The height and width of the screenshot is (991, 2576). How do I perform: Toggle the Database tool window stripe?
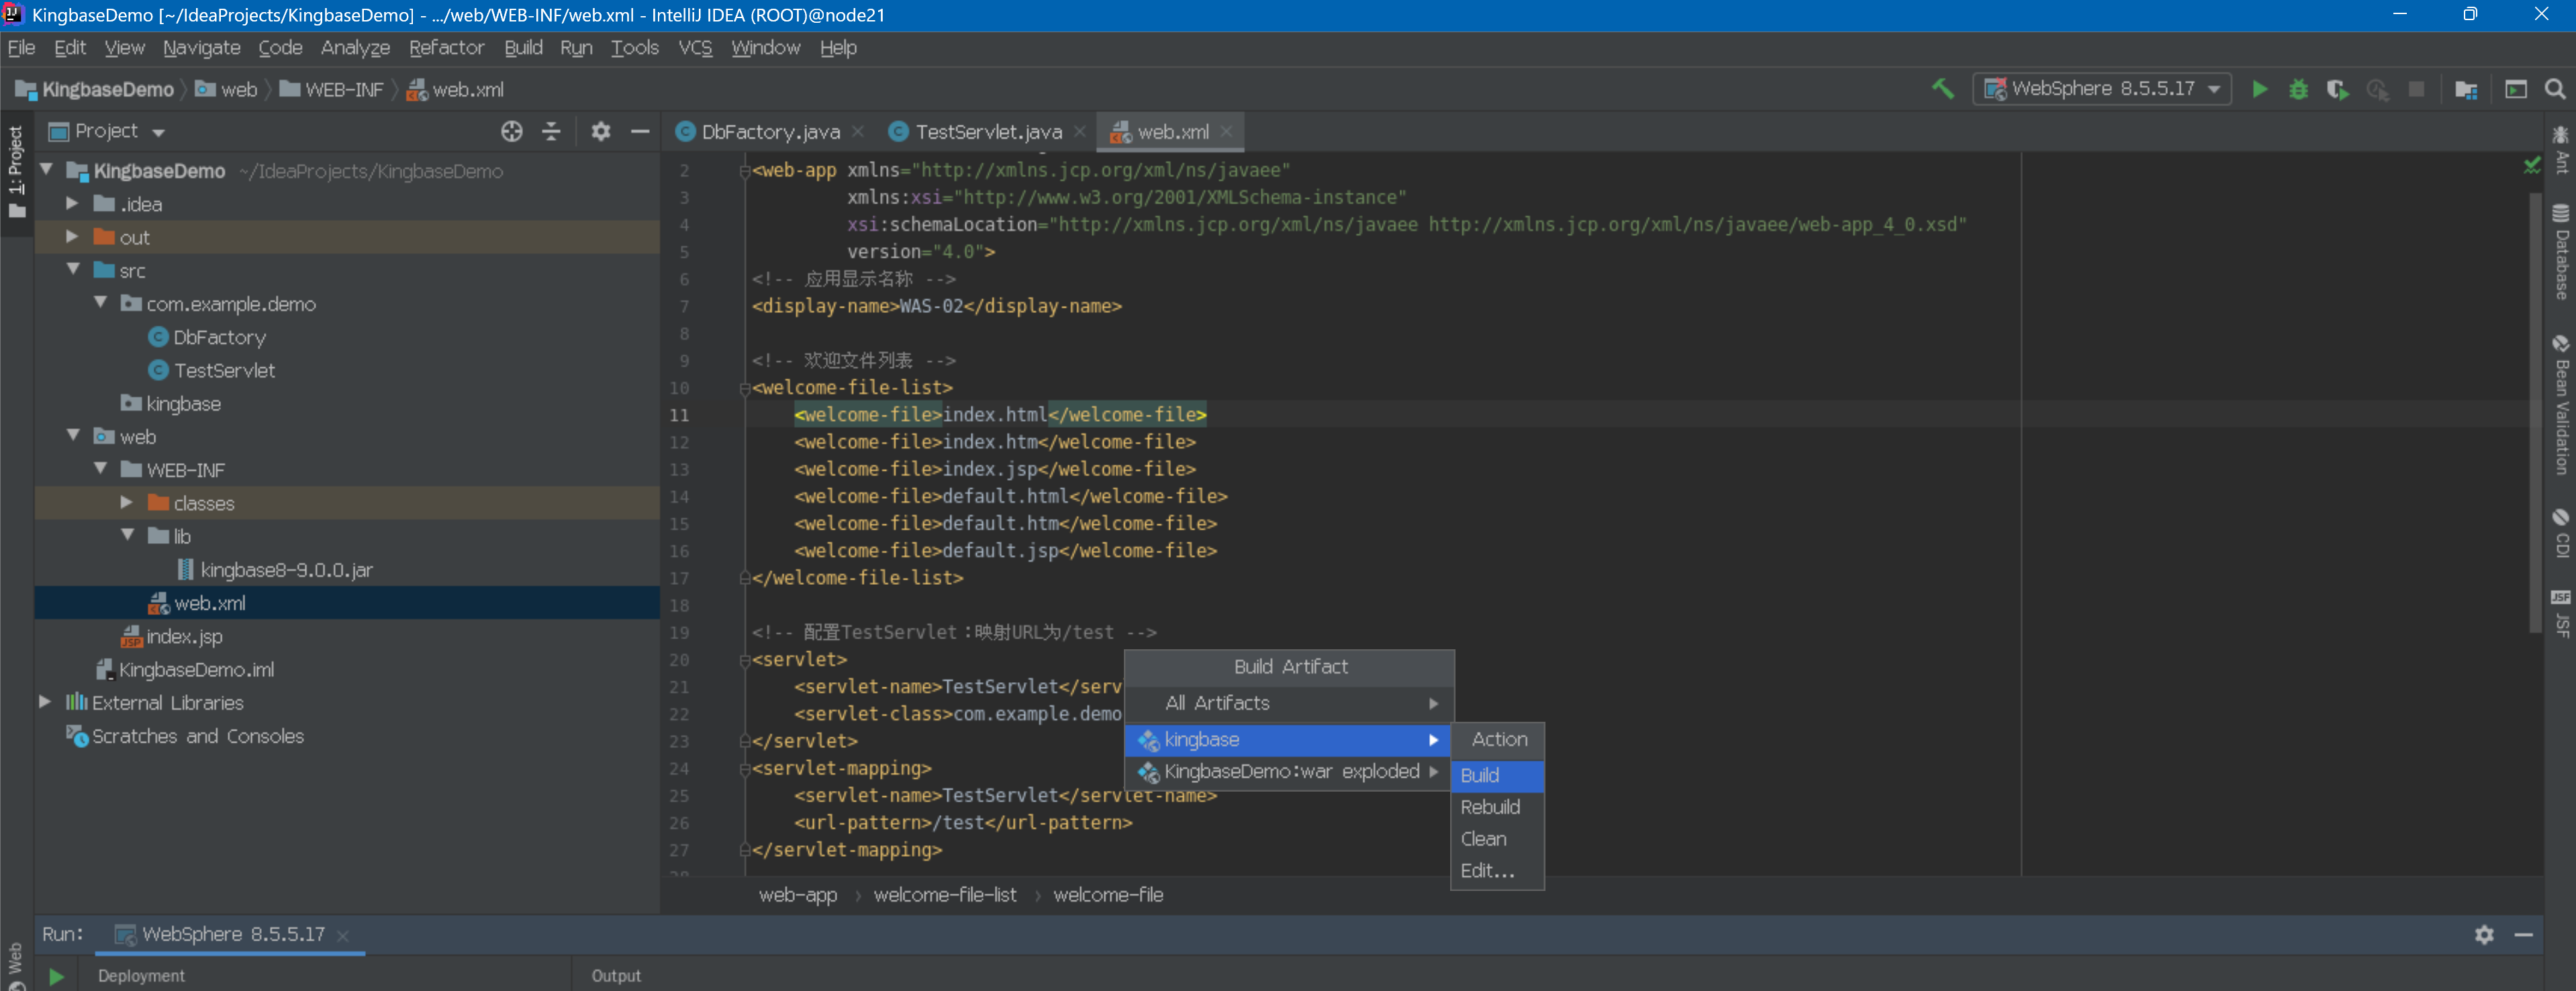coord(2561,252)
